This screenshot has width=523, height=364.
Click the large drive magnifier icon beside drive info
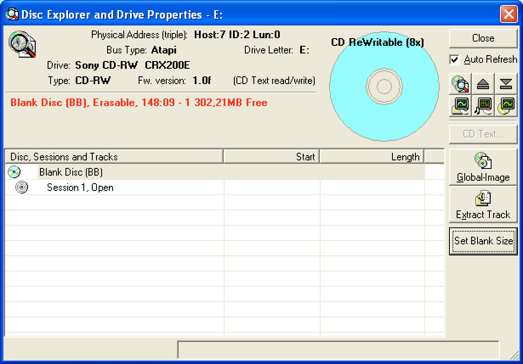22,44
